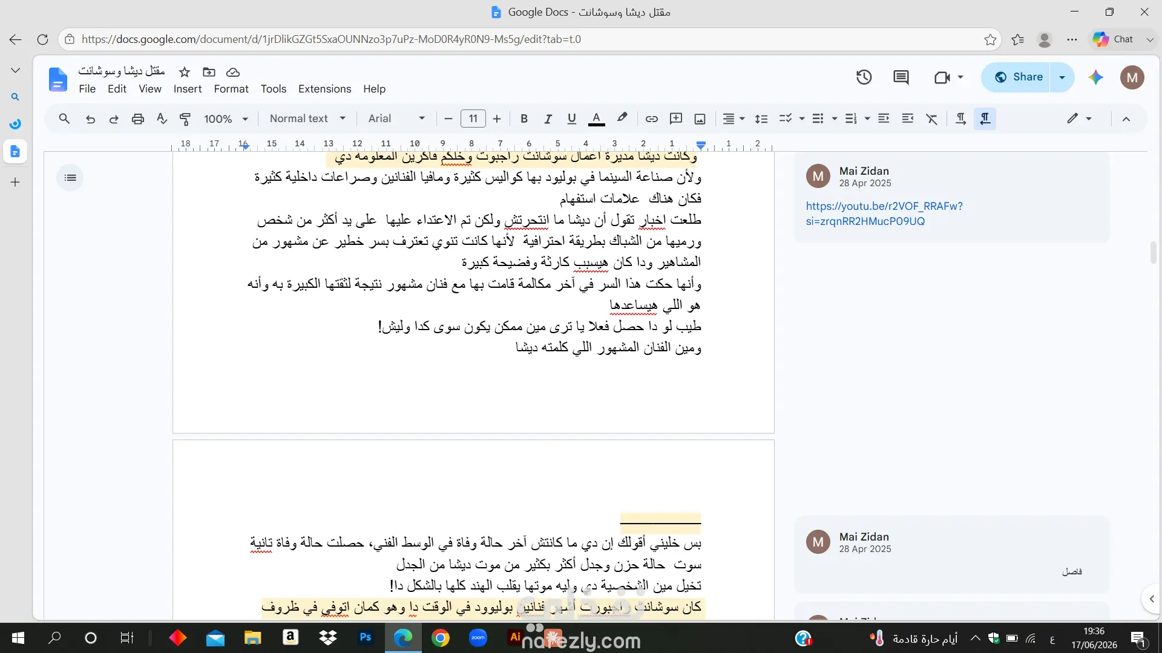Viewport: 1162px width, 653px height.
Task: Click the right indent marker on the ruler
Action: [x=701, y=145]
